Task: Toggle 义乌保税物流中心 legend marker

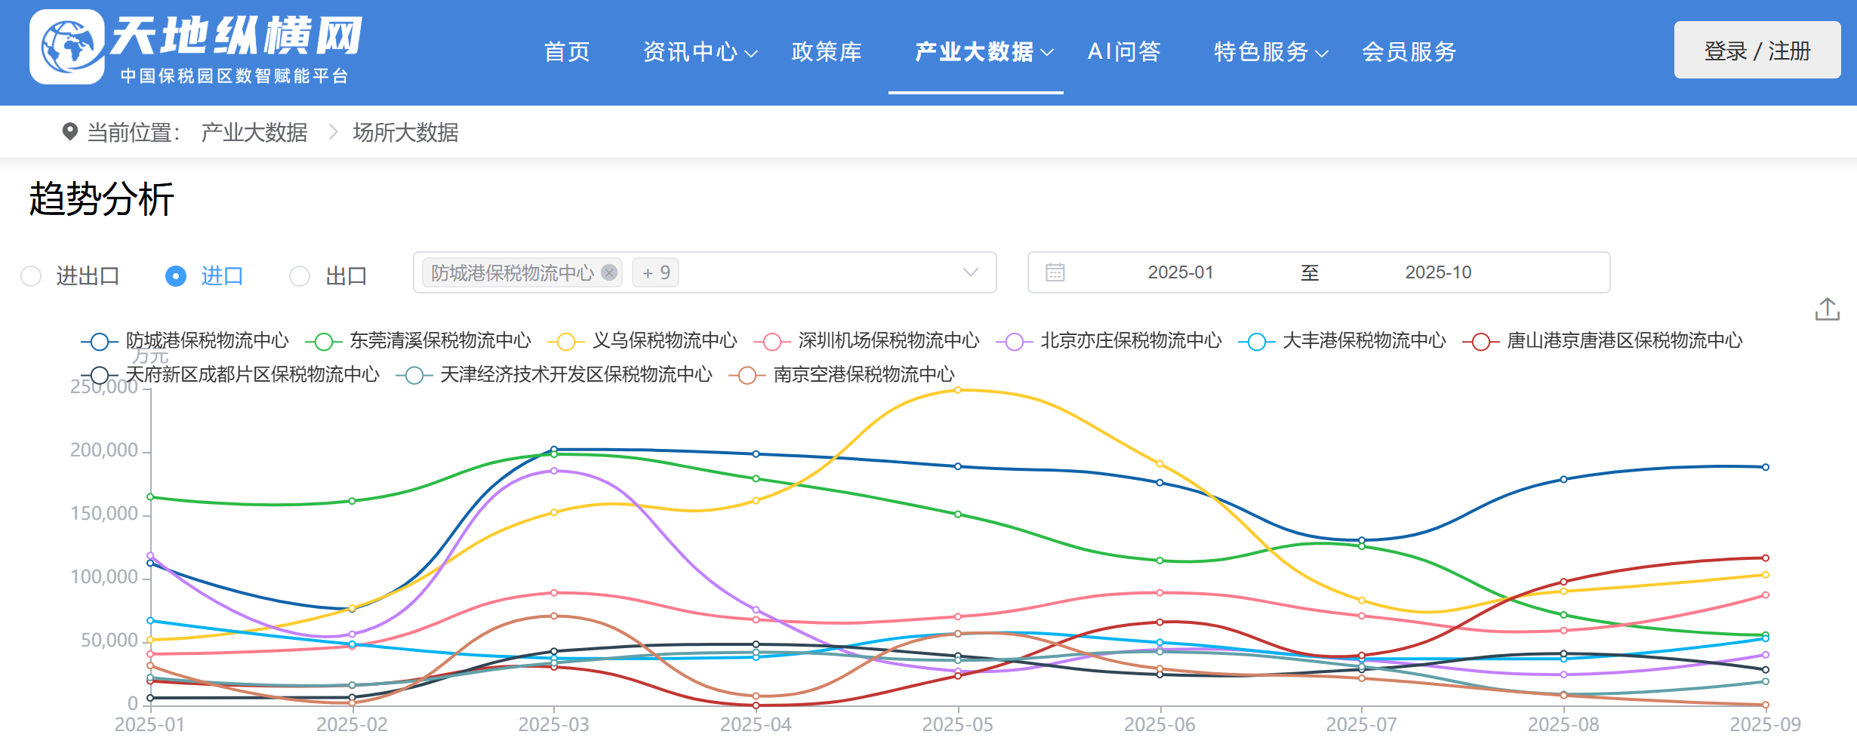Action: [x=565, y=342]
